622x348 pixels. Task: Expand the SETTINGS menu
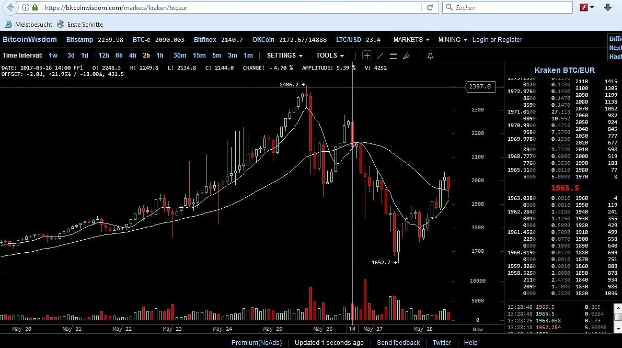284,55
